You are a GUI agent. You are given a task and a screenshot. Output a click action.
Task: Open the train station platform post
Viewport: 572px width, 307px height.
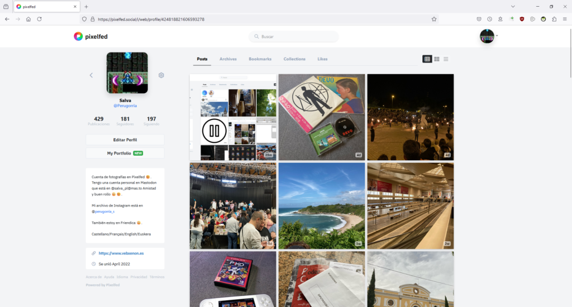(x=411, y=206)
